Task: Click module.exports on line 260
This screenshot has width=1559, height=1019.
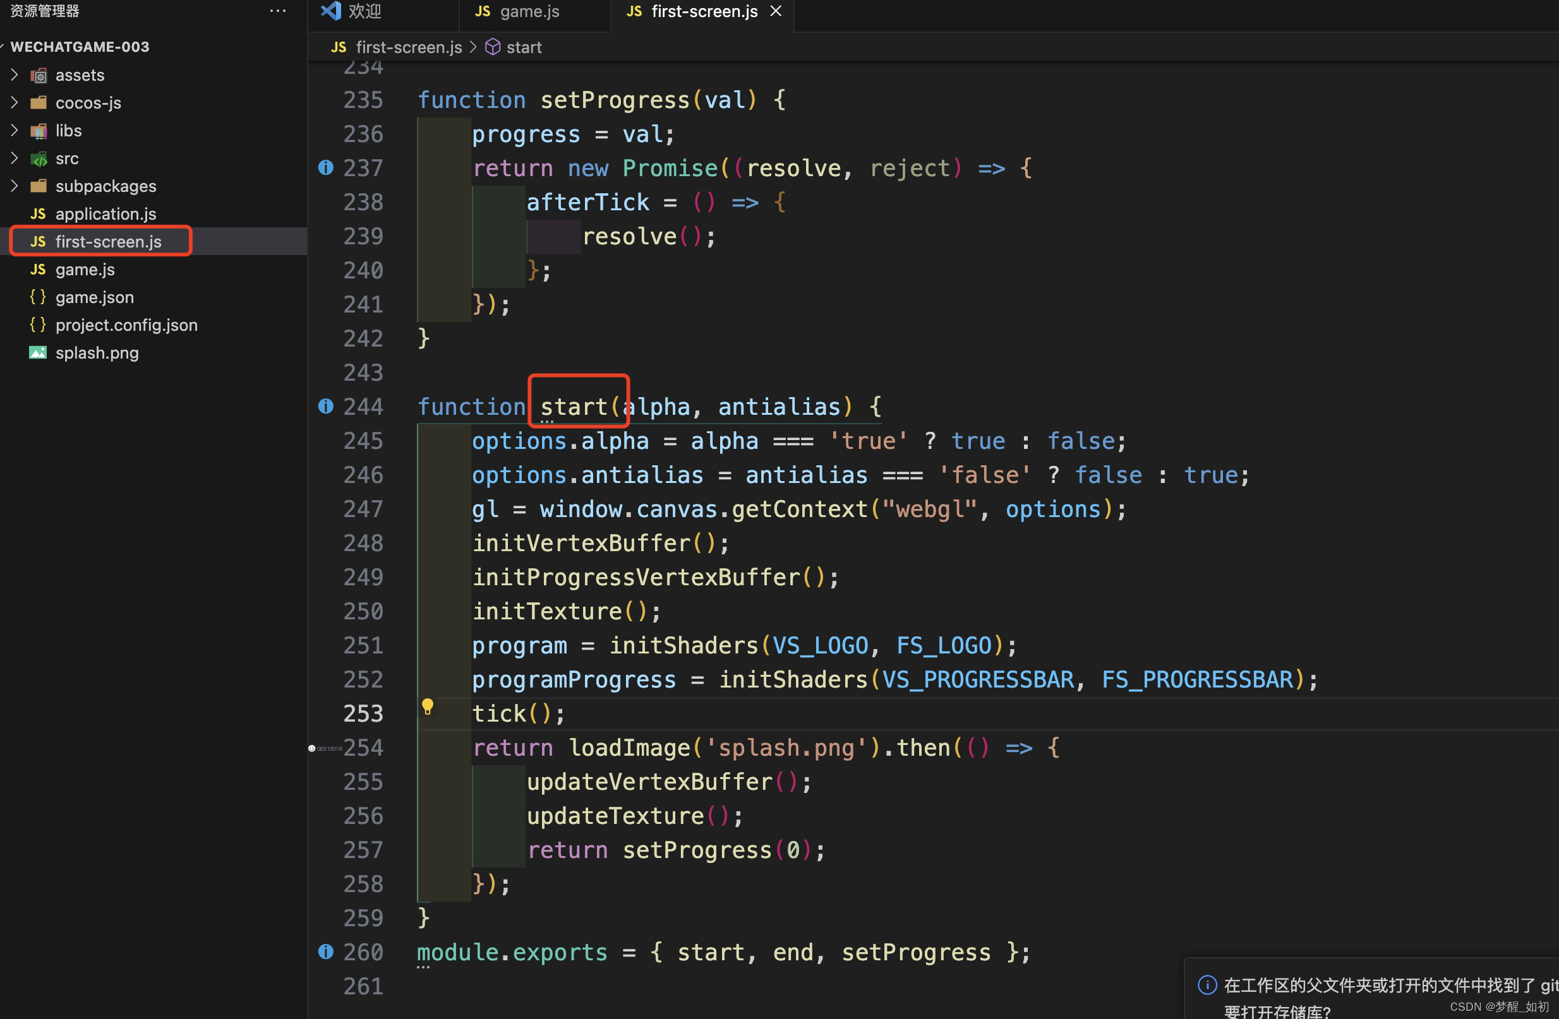Action: point(512,951)
